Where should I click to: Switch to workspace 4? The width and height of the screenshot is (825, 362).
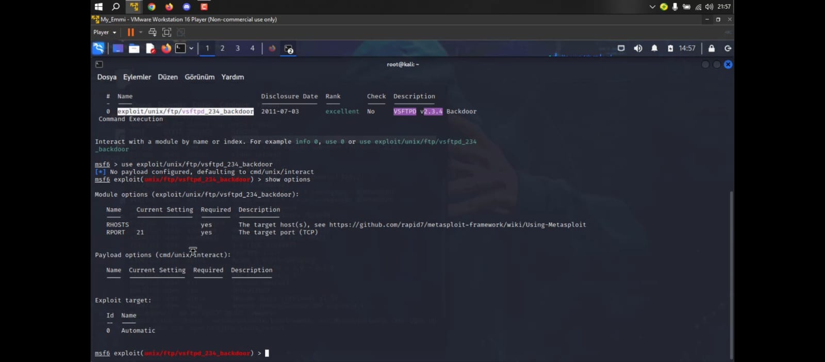[x=252, y=48]
